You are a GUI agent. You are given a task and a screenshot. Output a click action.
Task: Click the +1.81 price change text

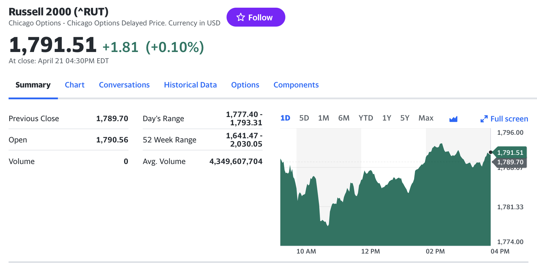[x=121, y=47]
